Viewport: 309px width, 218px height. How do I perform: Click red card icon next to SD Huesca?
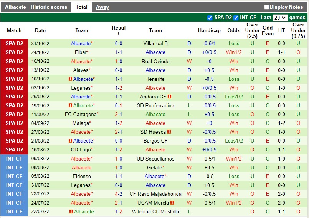coord(169,132)
